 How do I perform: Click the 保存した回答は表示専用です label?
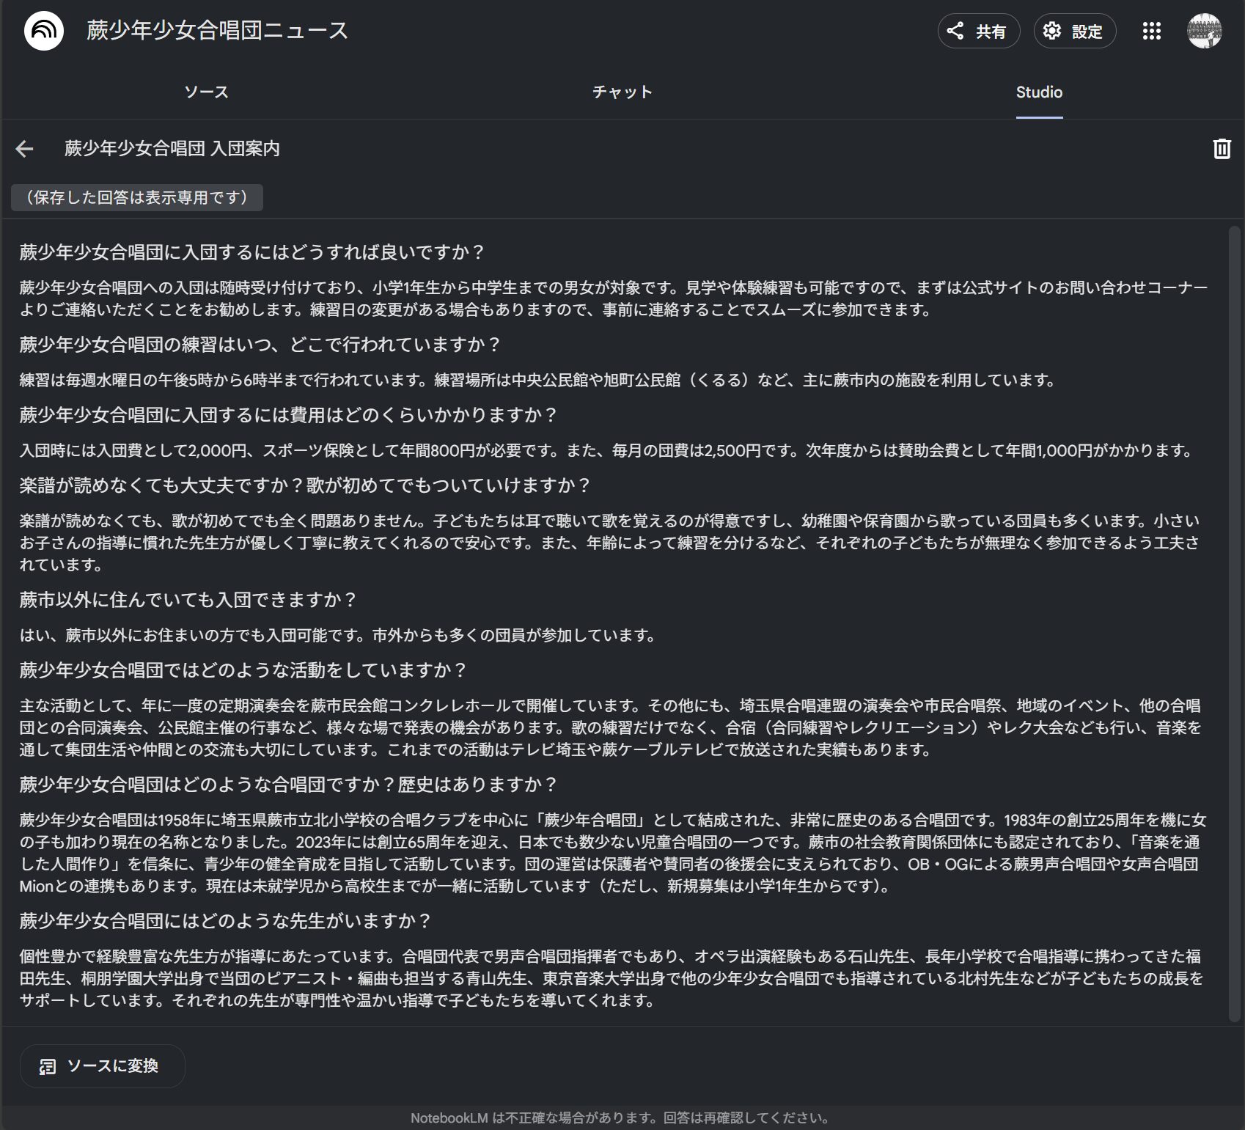point(137,197)
